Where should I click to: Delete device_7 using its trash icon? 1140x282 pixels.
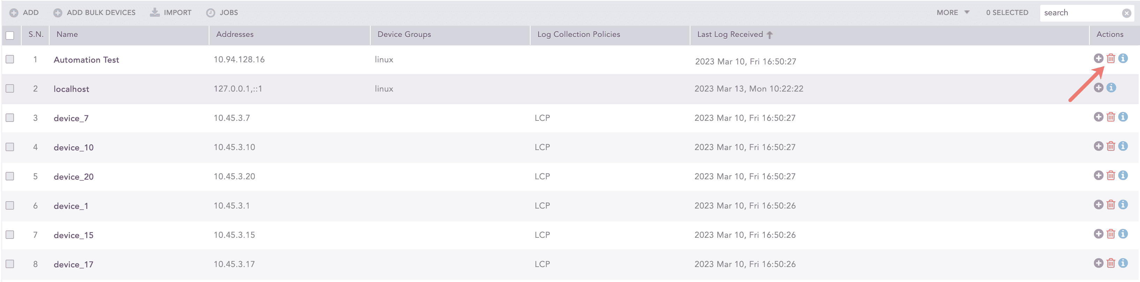[1111, 117]
